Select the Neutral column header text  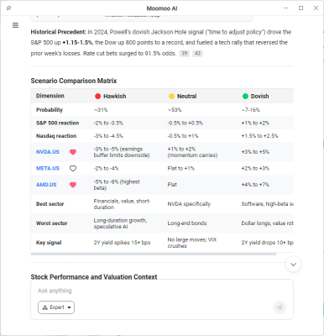186,96
